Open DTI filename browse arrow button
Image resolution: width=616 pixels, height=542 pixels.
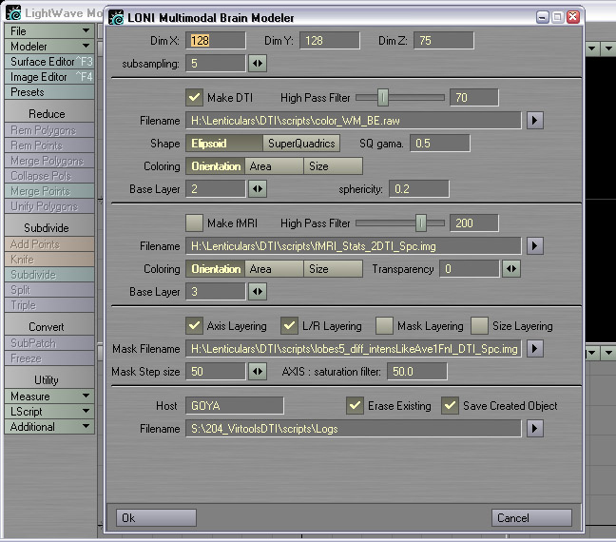[534, 120]
